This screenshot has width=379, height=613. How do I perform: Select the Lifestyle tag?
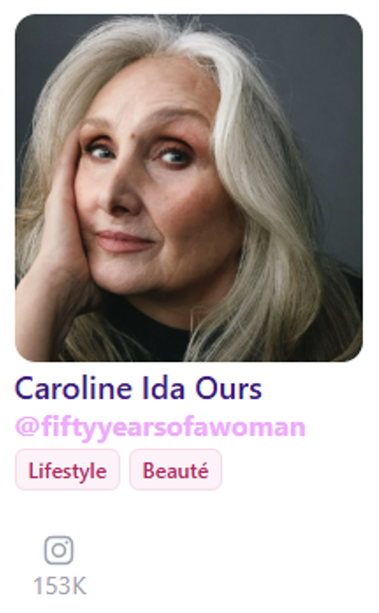[x=68, y=470]
